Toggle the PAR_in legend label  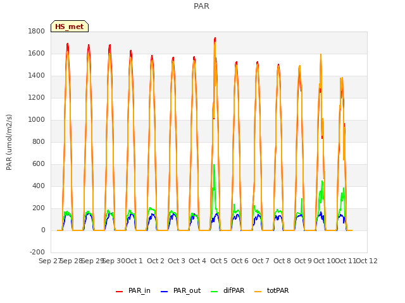click(139, 290)
